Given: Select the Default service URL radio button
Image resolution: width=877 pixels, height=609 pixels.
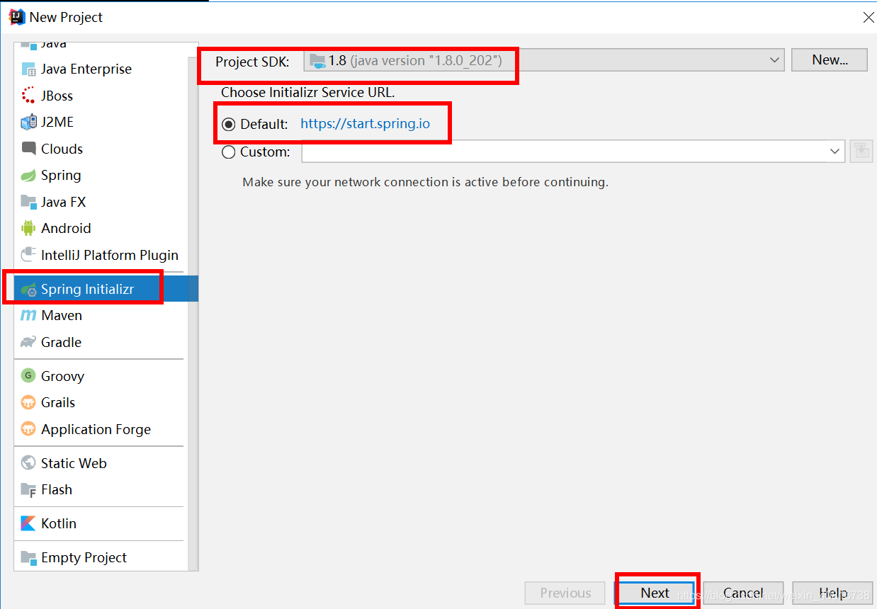Looking at the screenshot, I should point(229,125).
